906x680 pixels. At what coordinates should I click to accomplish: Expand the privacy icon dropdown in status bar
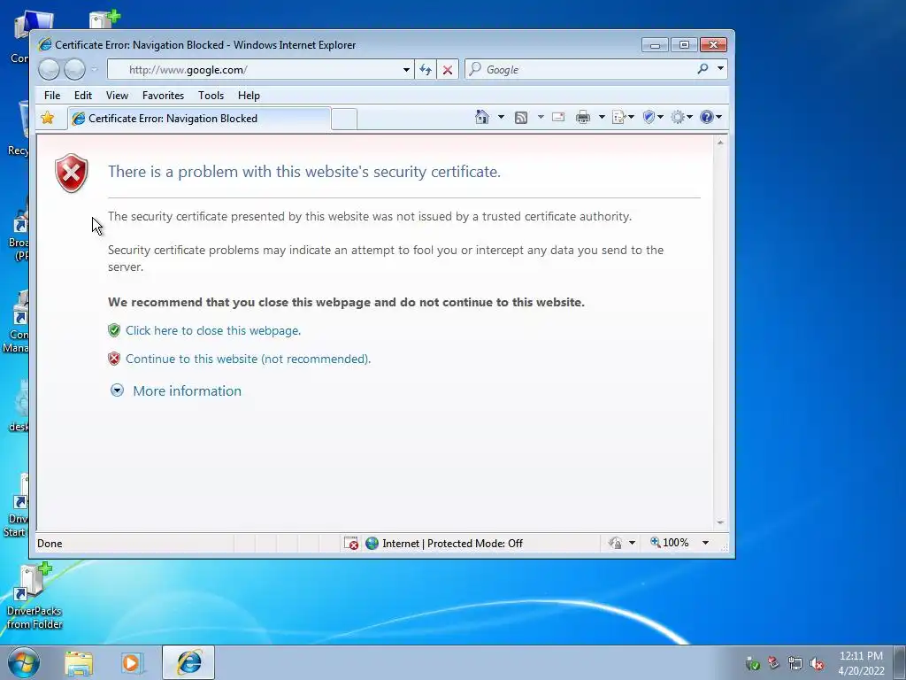632,543
